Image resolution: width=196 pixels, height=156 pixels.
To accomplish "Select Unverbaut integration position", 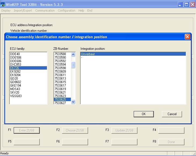I will [x=133, y=54].
